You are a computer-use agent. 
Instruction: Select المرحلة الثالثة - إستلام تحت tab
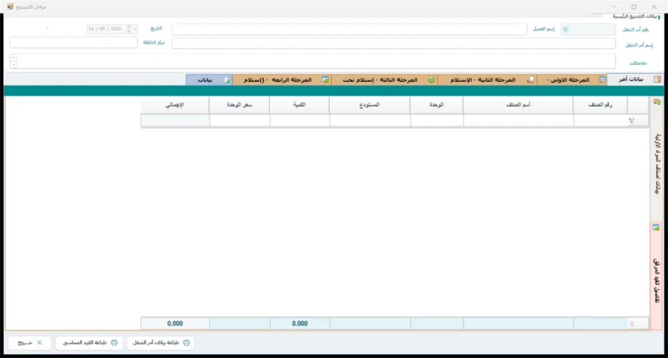click(x=384, y=80)
